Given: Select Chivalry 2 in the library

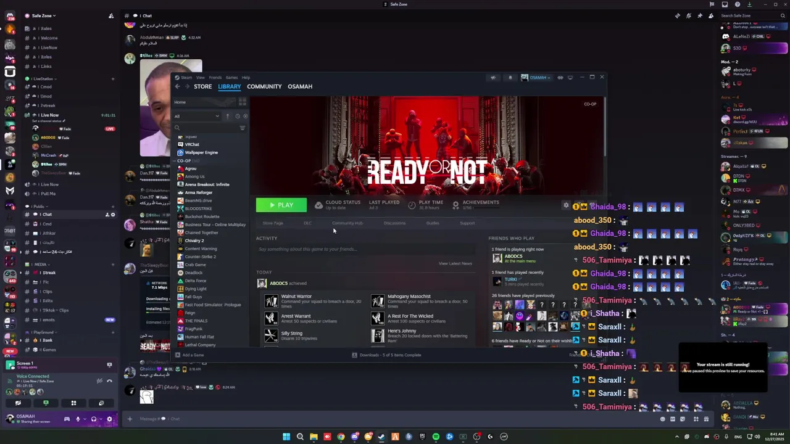Looking at the screenshot, I should (194, 240).
